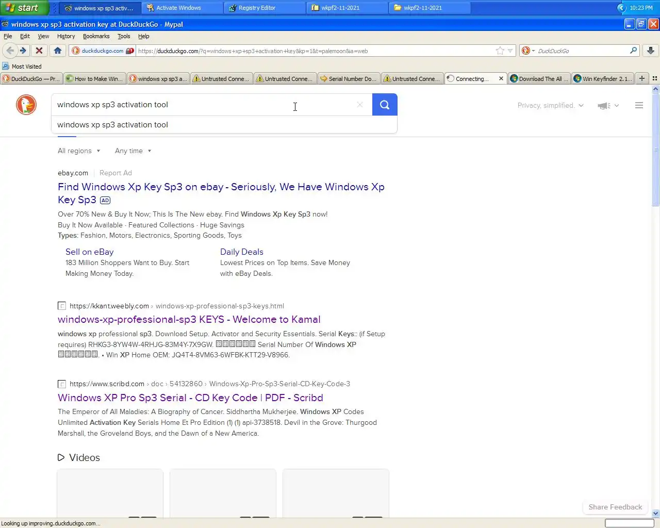Click the Videos section heading
This screenshot has height=528, width=660.
point(79,458)
